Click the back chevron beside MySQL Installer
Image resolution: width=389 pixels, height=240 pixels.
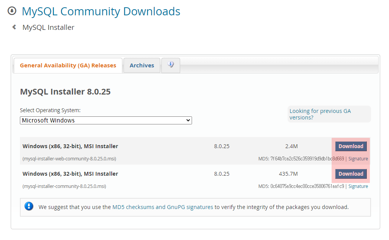[x=15, y=27]
